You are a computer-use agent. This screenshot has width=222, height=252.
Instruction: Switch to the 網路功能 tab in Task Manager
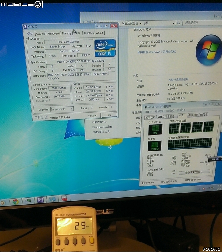(193, 115)
